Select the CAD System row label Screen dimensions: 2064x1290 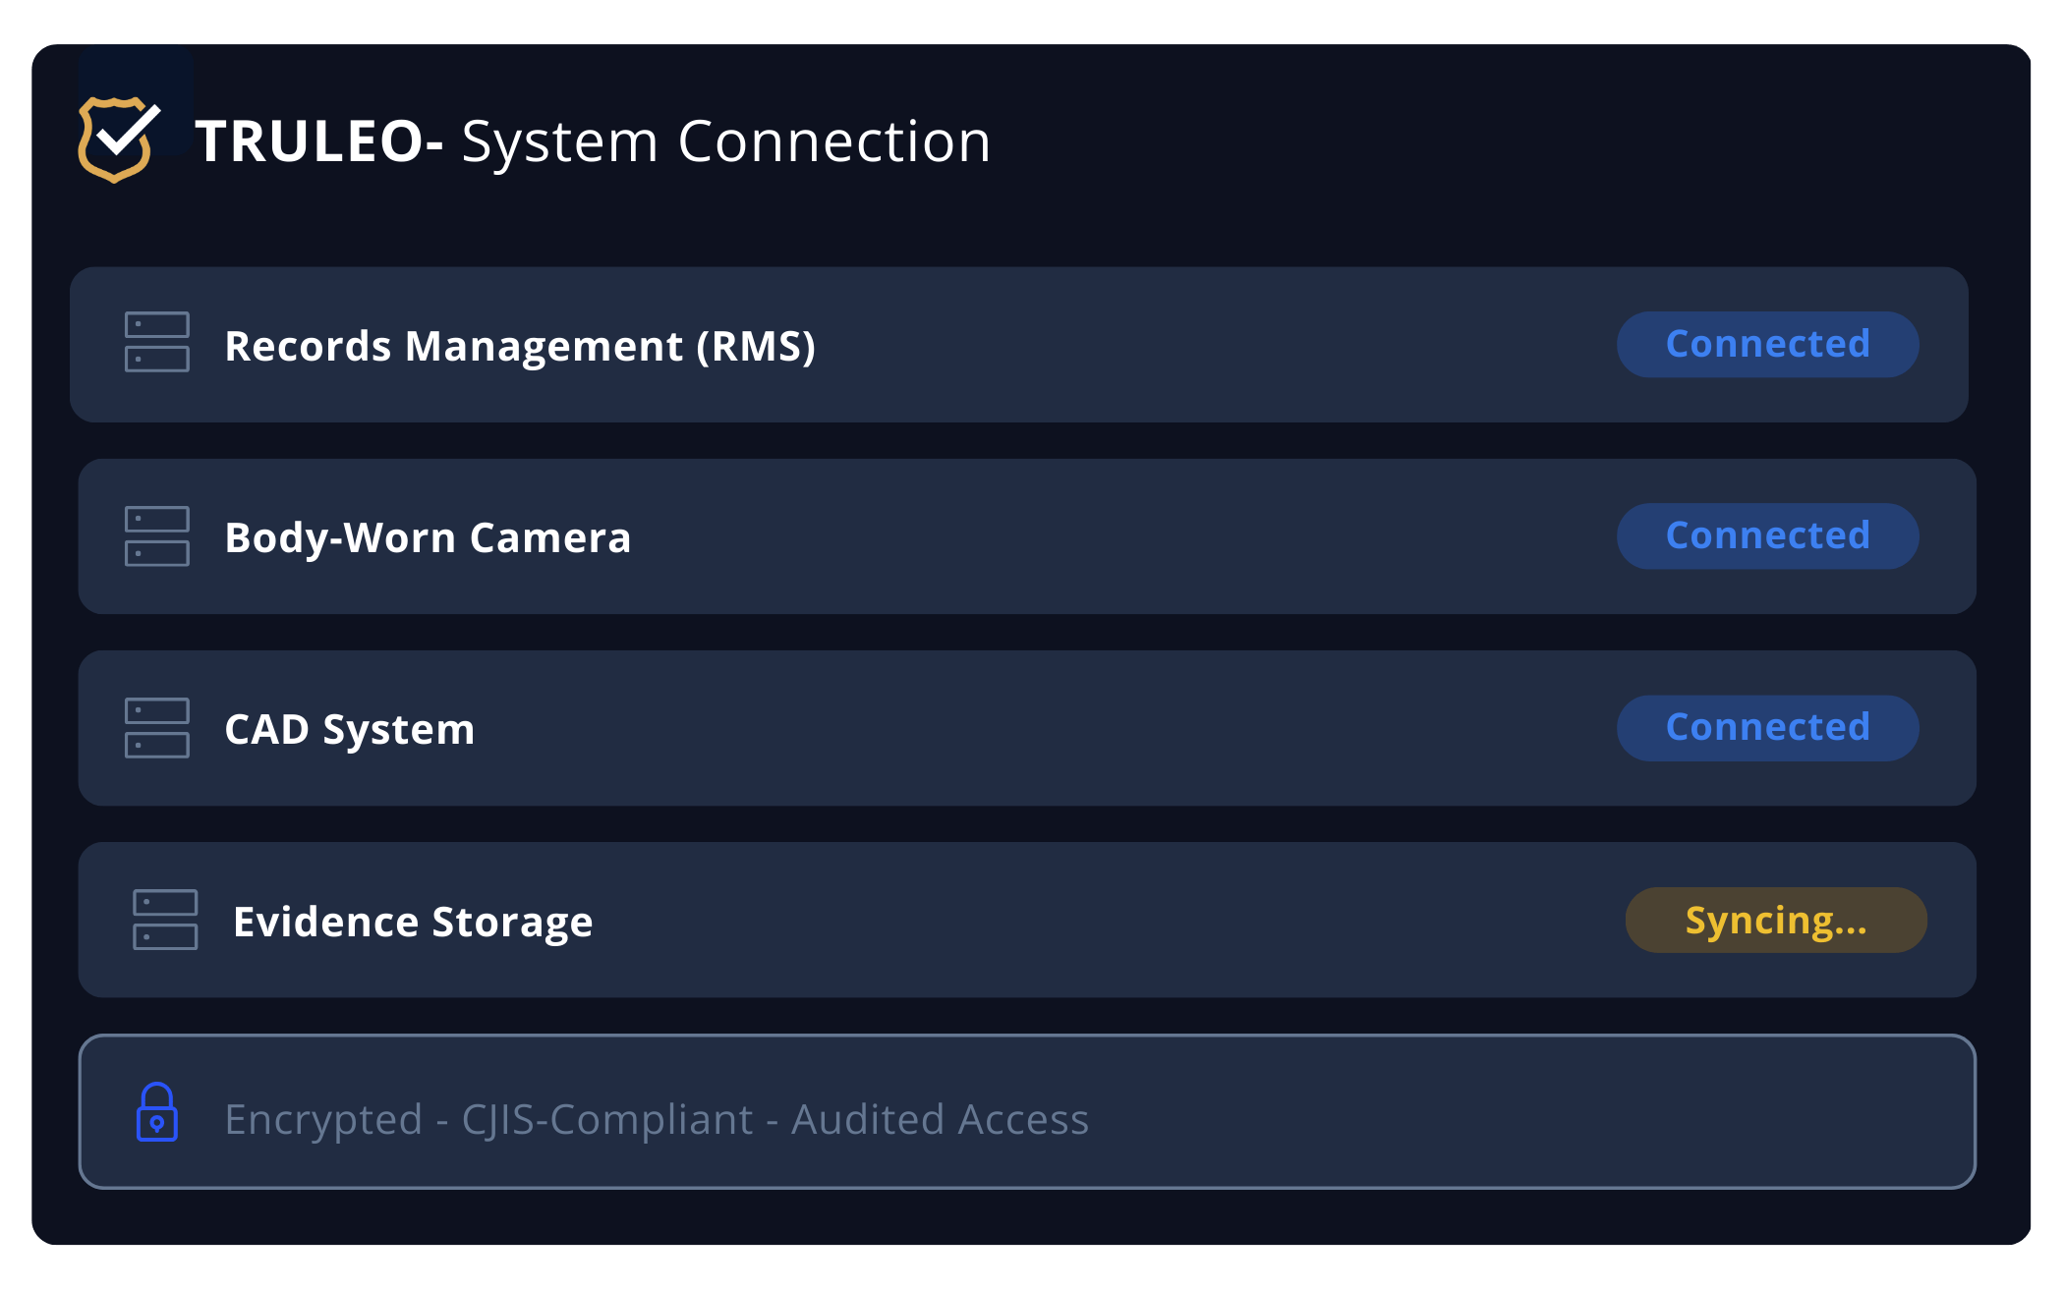(349, 729)
